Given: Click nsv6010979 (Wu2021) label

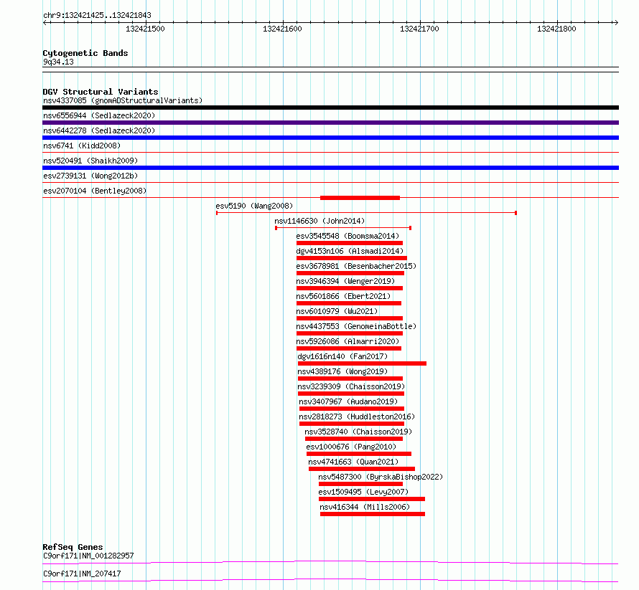Looking at the screenshot, I should tap(337, 311).
